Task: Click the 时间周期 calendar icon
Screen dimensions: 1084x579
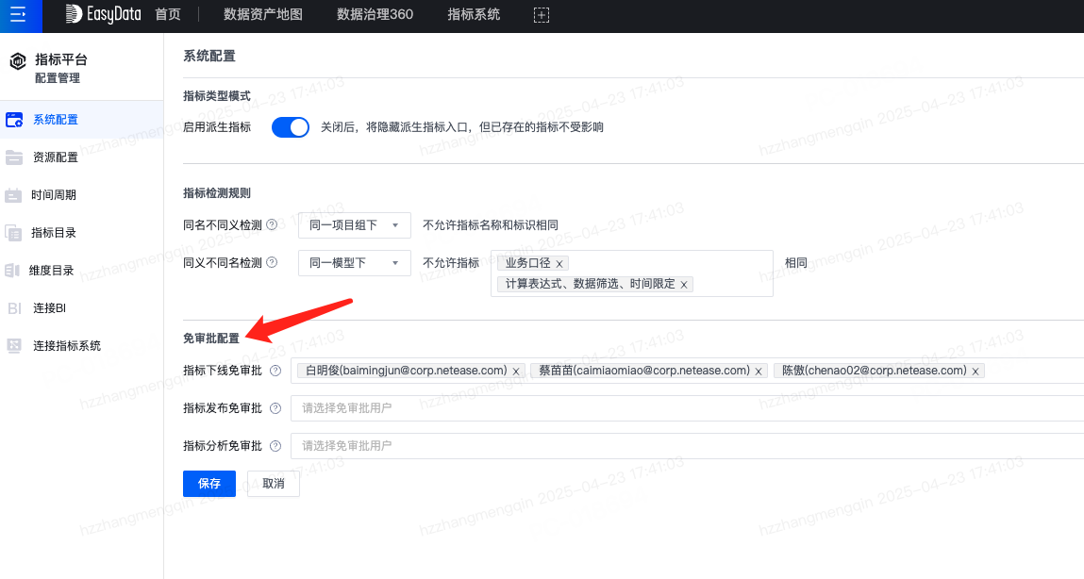Action: pos(13,195)
